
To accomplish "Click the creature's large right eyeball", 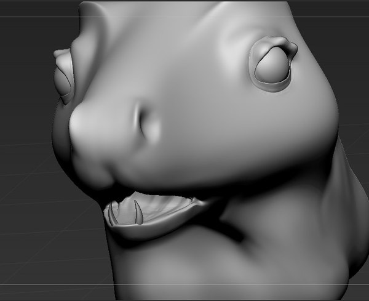I will point(271,68).
